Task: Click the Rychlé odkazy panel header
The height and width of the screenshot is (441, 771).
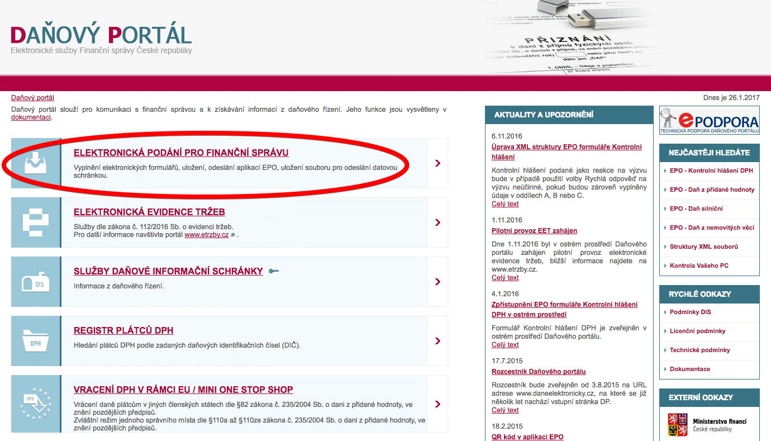Action: (710, 294)
